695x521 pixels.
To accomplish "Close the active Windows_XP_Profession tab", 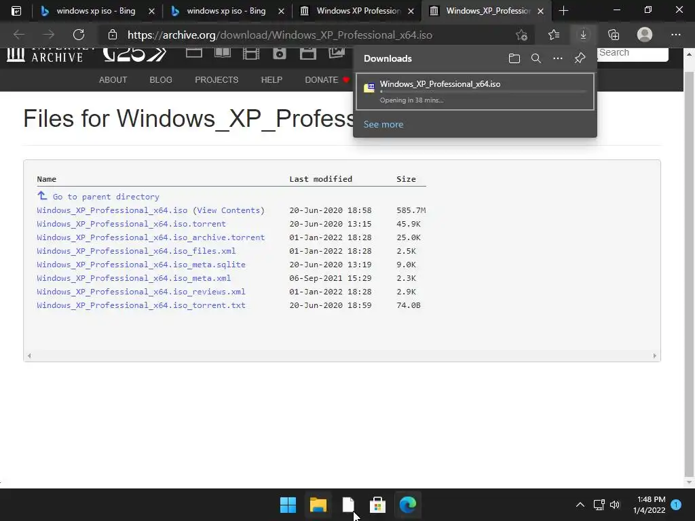I will tap(540, 11).
